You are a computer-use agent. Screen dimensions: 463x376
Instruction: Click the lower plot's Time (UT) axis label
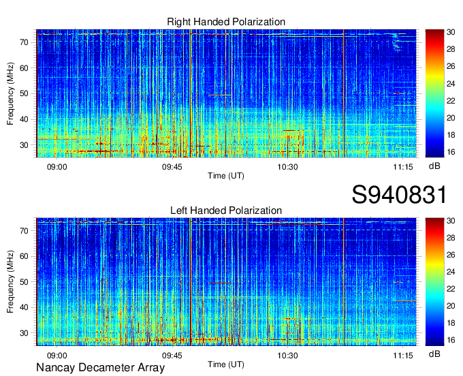pos(226,364)
